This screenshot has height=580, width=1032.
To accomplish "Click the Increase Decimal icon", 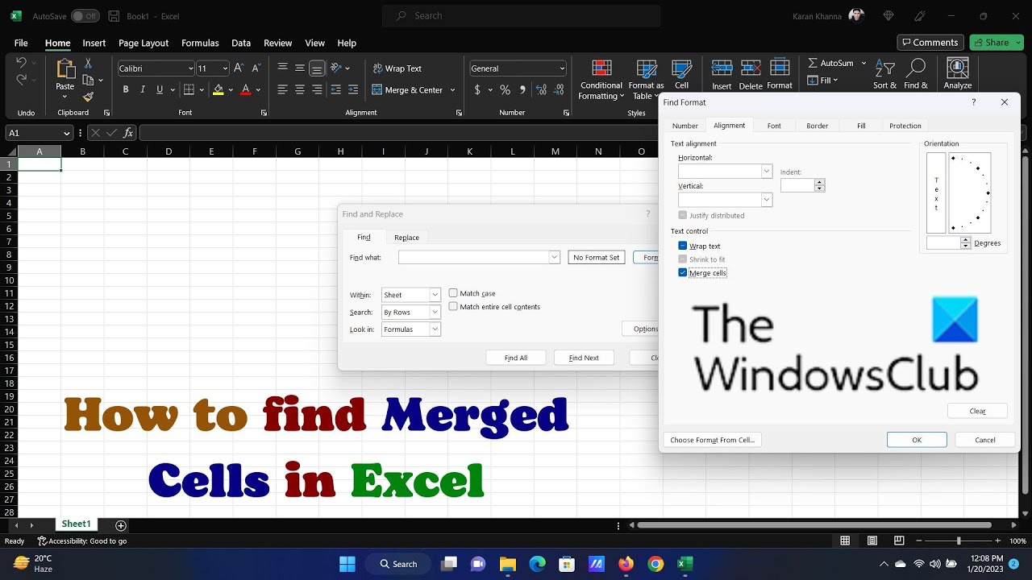I will click(540, 89).
